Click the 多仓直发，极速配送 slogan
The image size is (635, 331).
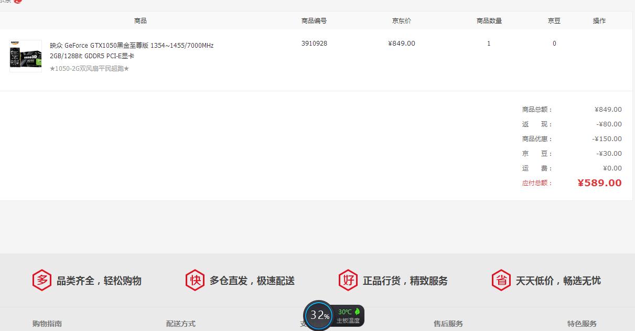coord(252,281)
